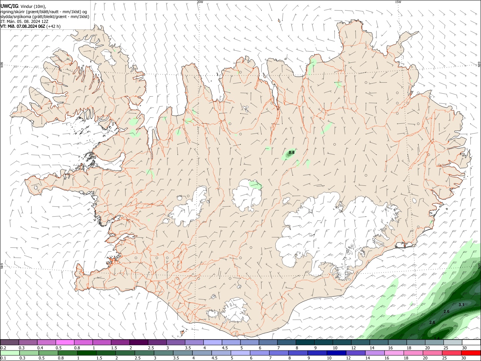Pick the orchid 0.8 snow swatch
Viewport: 481px width, 361px height.
coord(83,342)
